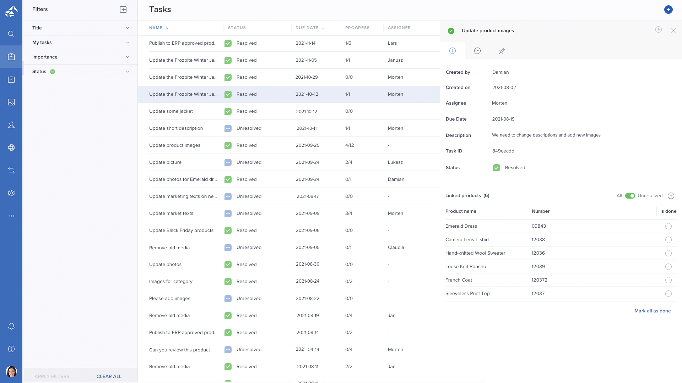
Task: Open the Update short description task row
Action: click(176, 128)
